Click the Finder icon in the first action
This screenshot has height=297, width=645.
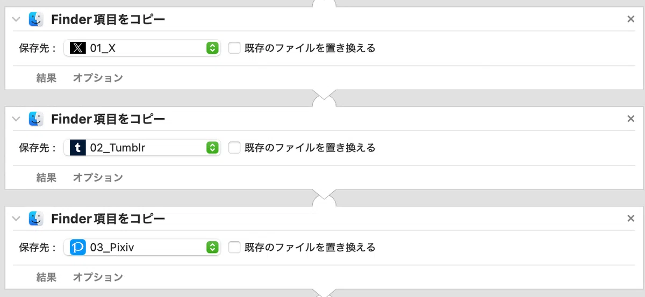(36, 20)
